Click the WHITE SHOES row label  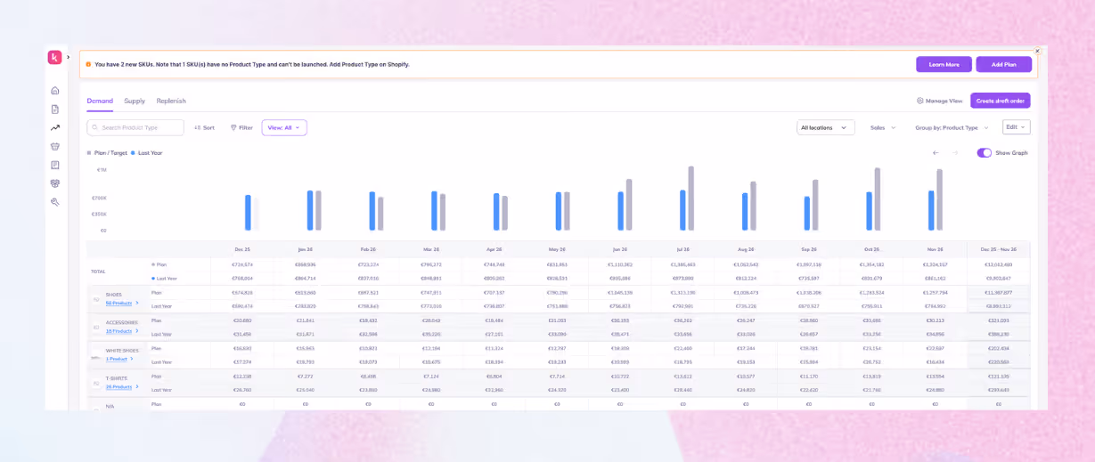click(x=122, y=350)
